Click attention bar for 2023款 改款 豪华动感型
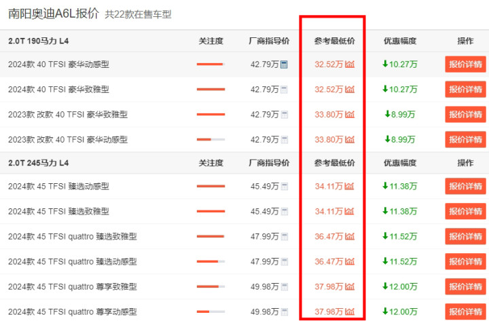Image resolution: width=489 pixels, height=321 pixels. click(211, 140)
